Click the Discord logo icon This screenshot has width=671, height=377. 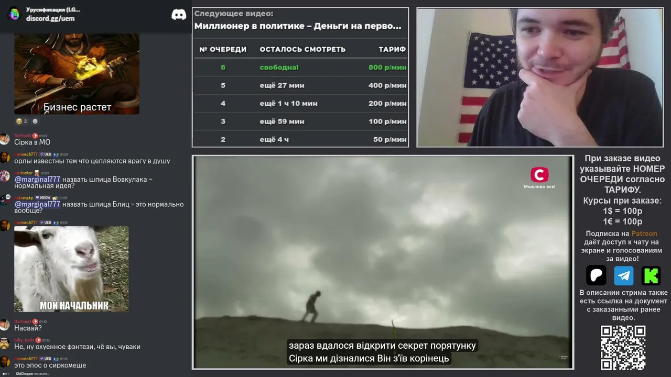179,14
